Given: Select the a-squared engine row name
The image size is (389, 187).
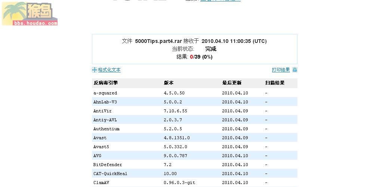Looking at the screenshot, I should 105,93.
